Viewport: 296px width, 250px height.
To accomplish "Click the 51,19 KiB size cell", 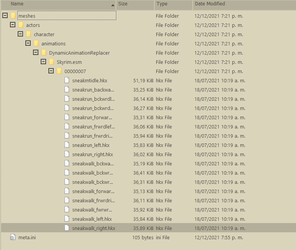I will (143, 80).
